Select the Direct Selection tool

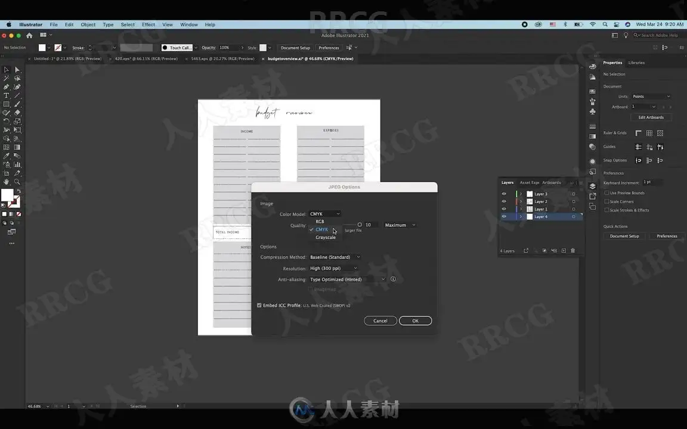[17, 70]
